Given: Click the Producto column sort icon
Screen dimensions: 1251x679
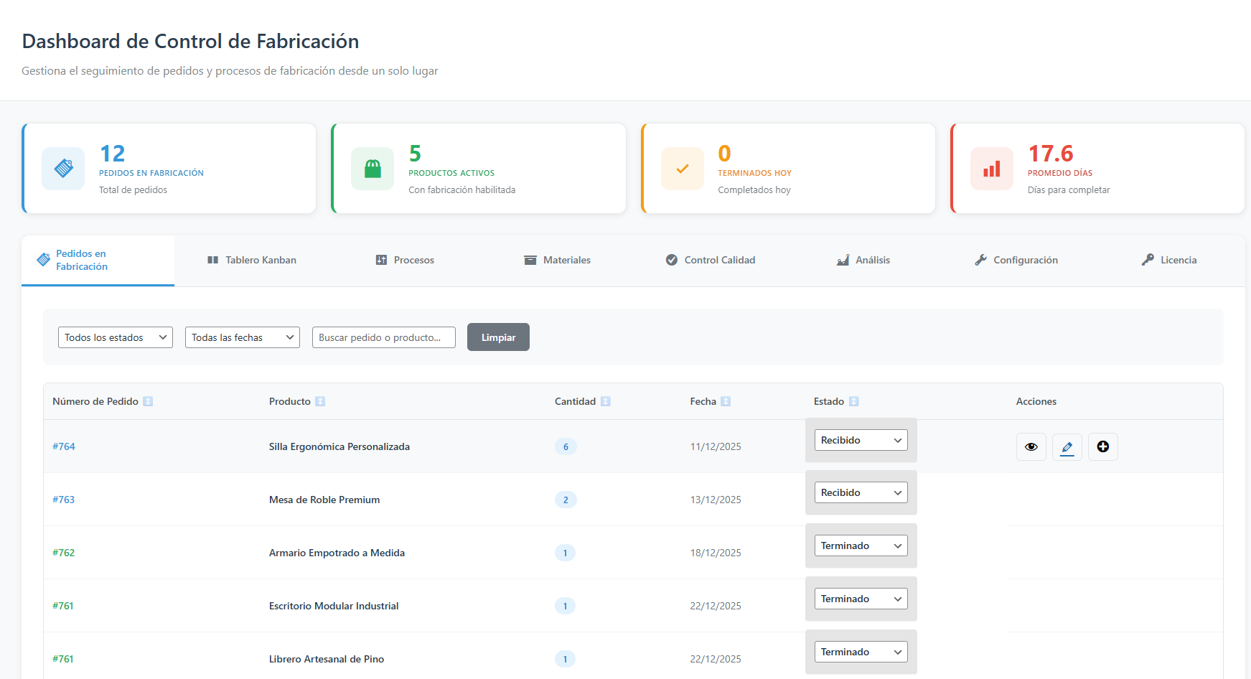Looking at the screenshot, I should pos(320,401).
